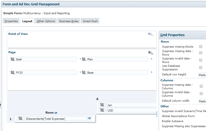The image size is (206, 131).
Task: Open member selector icon beside USD
Action: pyautogui.click(x=102, y=110)
